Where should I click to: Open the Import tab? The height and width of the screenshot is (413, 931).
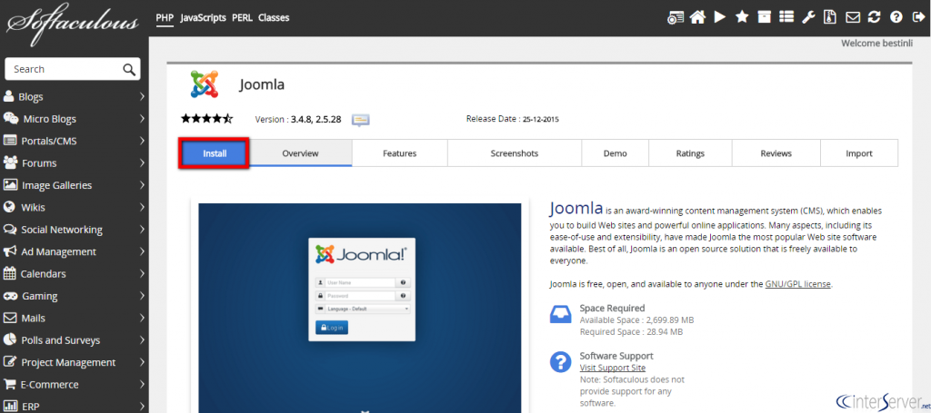pyautogui.click(x=859, y=153)
